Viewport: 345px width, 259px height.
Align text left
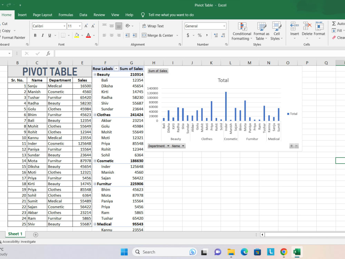105,35
